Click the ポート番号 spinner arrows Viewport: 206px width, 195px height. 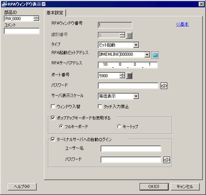coord(122,75)
